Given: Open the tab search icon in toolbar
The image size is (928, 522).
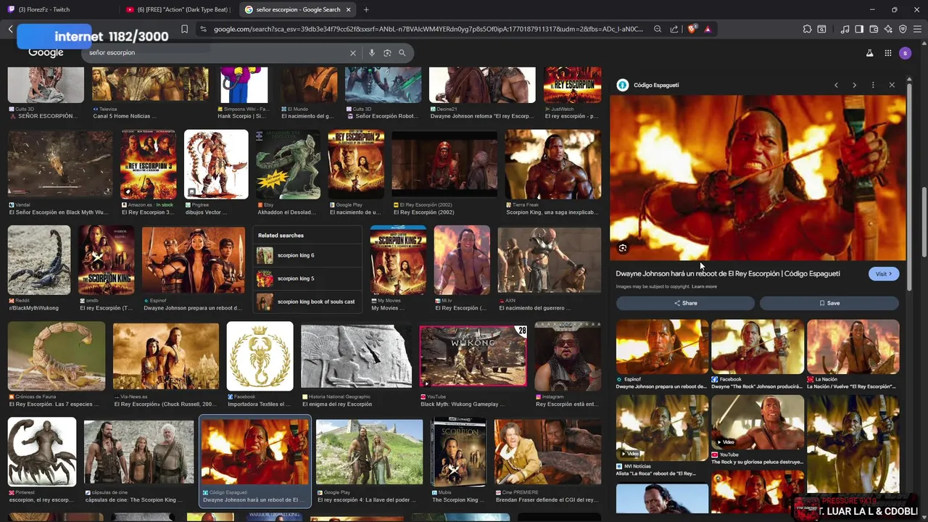Looking at the screenshot, I should tap(821, 29).
